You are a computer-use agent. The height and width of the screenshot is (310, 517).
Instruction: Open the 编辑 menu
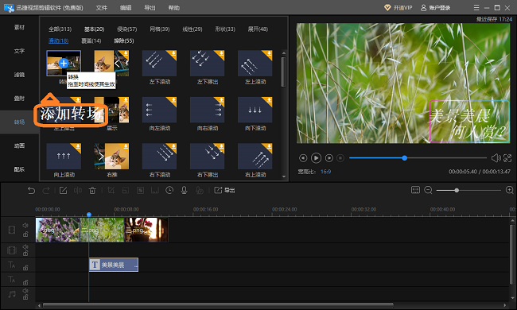pos(126,8)
